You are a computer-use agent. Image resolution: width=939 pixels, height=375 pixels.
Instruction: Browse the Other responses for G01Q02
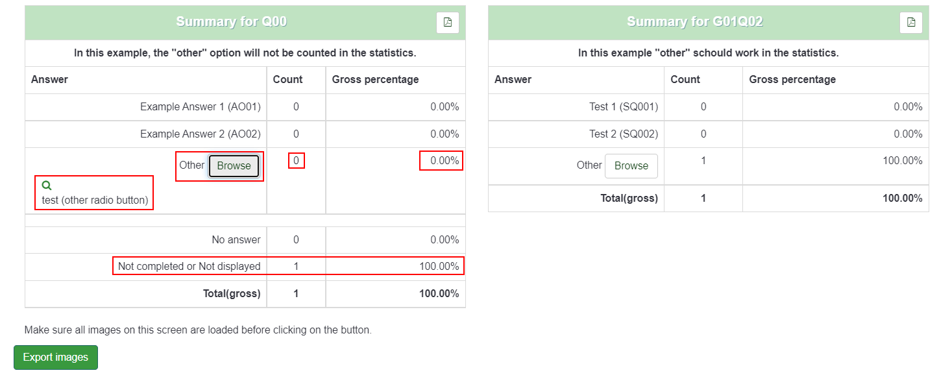point(631,166)
